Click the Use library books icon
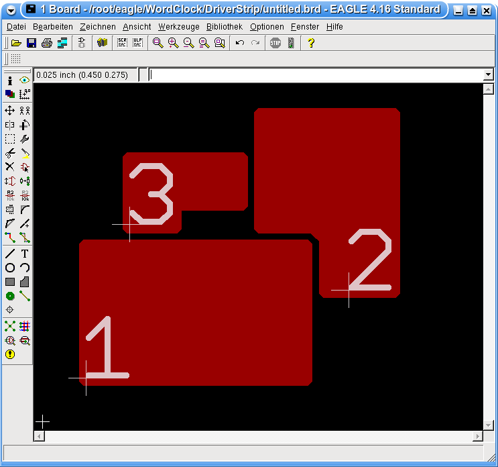Image resolution: width=498 pixels, height=467 pixels. click(103, 42)
